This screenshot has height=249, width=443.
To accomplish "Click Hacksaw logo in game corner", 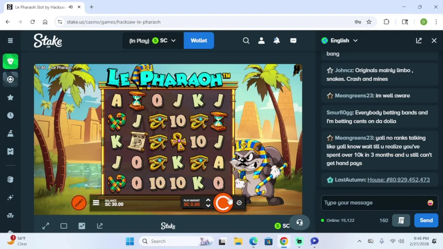I will click(297, 70).
